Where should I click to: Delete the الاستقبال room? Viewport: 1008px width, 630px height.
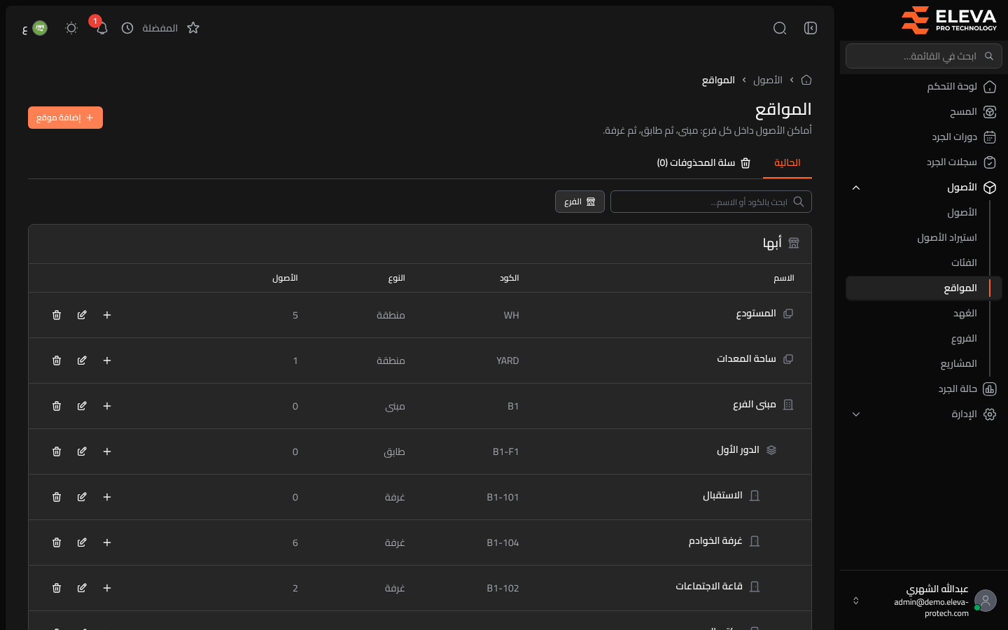[x=57, y=497]
